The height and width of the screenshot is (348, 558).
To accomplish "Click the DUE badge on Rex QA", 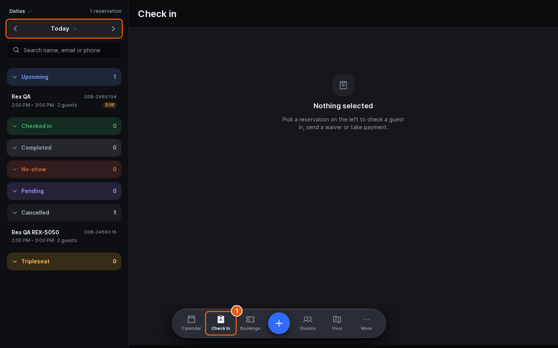I will pyautogui.click(x=110, y=105).
